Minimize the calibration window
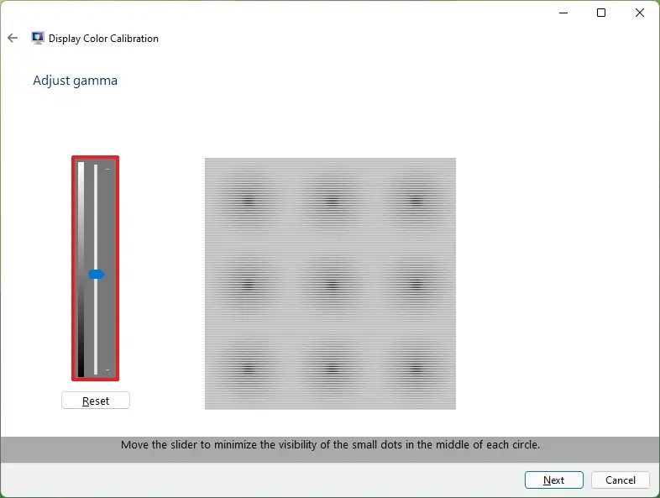The width and height of the screenshot is (660, 498). coord(563,13)
